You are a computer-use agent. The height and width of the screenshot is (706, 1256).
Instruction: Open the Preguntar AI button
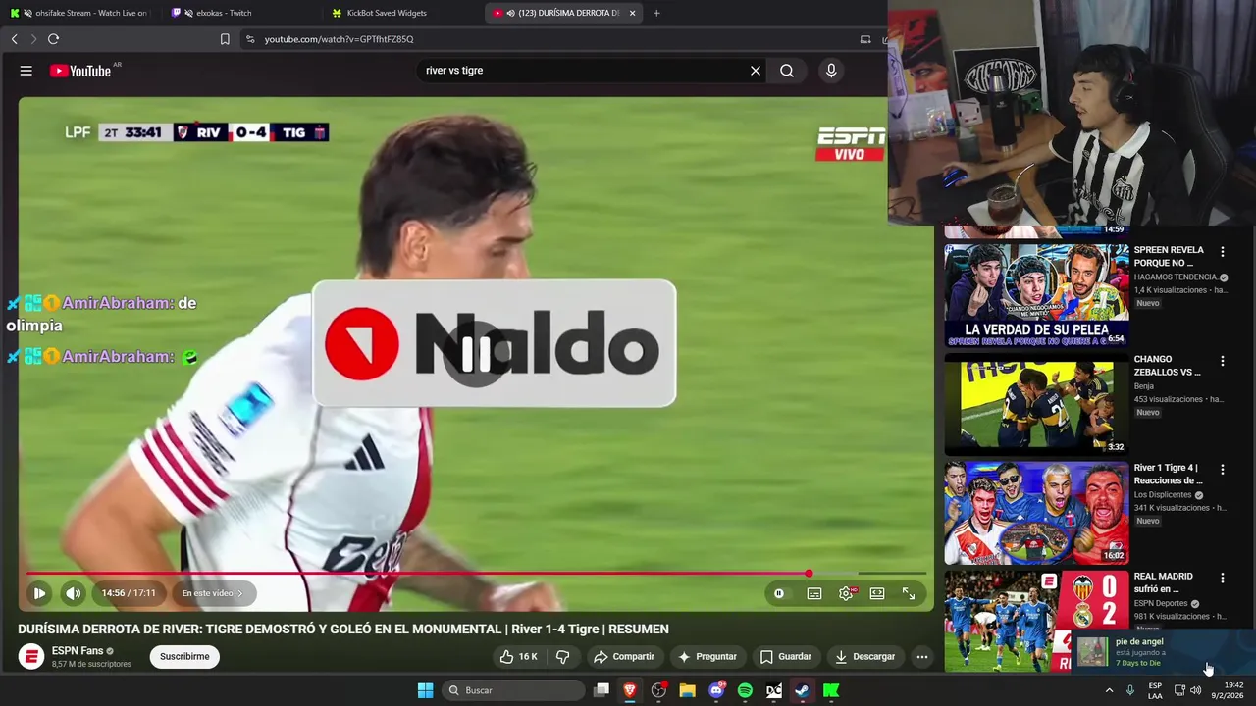(706, 656)
